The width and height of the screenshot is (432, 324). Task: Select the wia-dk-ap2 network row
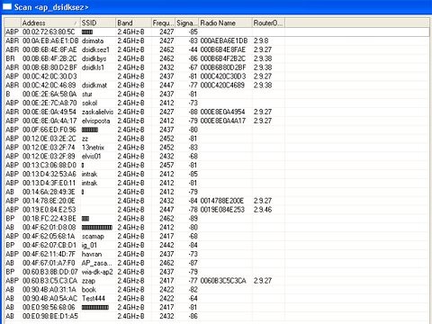point(217,272)
